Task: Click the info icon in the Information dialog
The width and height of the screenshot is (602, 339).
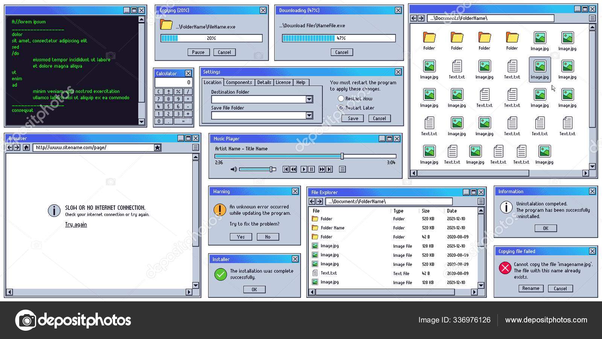Action: 506,207
